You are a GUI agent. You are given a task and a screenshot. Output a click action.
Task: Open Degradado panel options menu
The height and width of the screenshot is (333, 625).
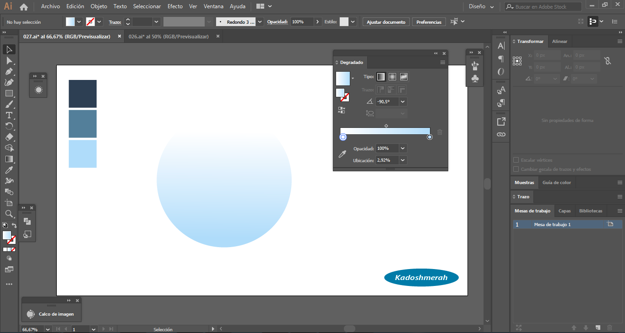coord(443,63)
